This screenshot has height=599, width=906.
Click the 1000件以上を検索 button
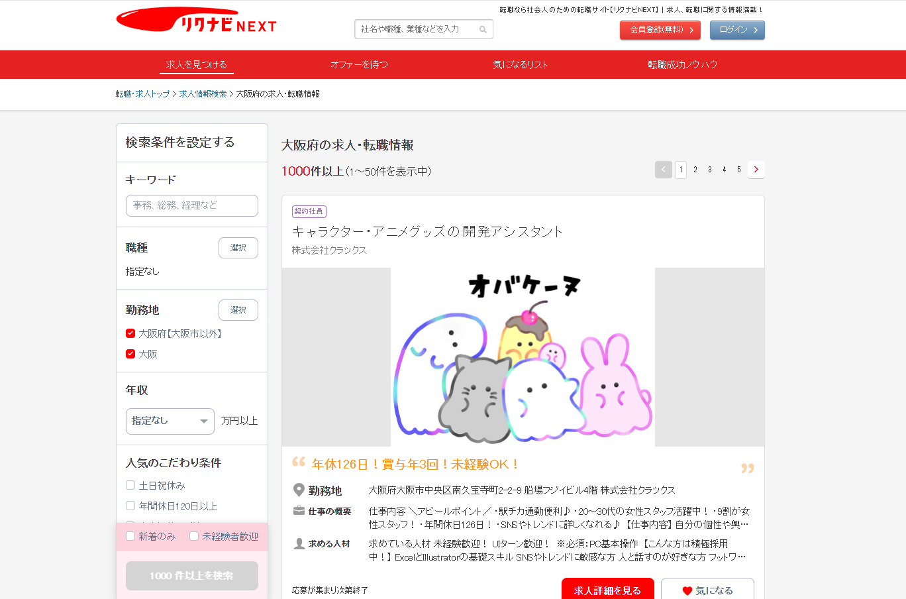[x=192, y=576]
